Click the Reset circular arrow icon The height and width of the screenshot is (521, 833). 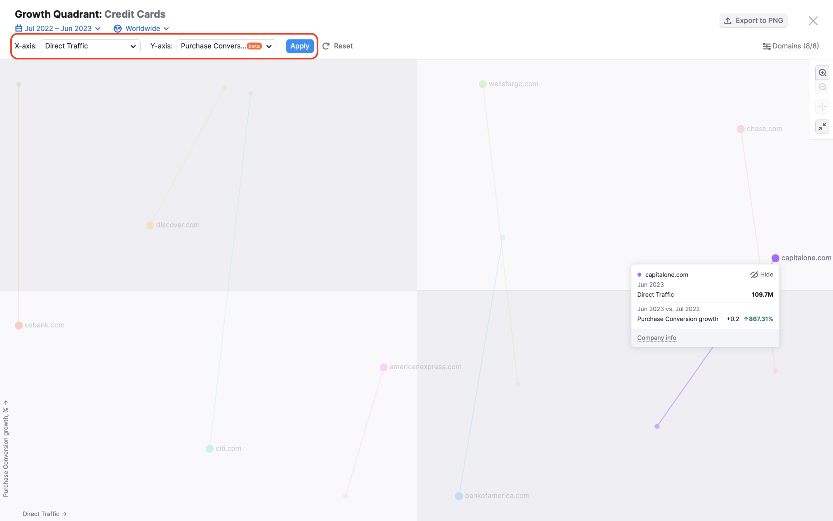[x=326, y=46]
